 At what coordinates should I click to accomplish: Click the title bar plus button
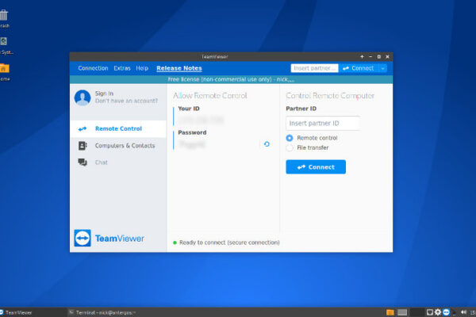(x=362, y=57)
